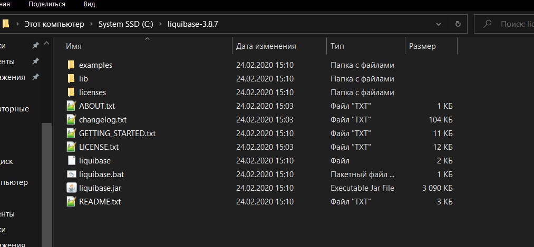Click the ABOUT.txt file icon

71,106
